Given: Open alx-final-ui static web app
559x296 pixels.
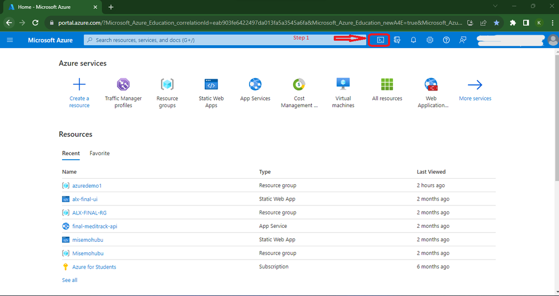Looking at the screenshot, I should pyautogui.click(x=85, y=199).
